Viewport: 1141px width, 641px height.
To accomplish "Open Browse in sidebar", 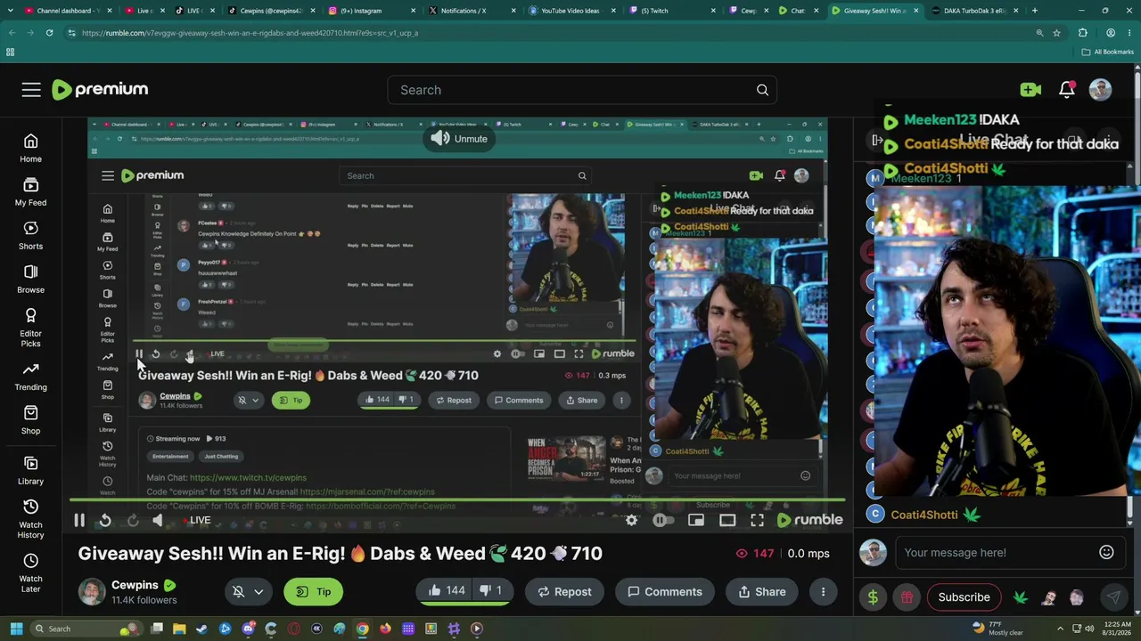I will coord(30,279).
